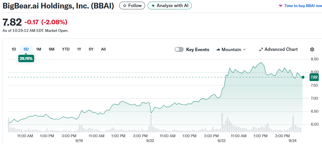The height and width of the screenshot is (144, 322).
Task: Click the Mountain chart type icon
Action: tap(218, 50)
